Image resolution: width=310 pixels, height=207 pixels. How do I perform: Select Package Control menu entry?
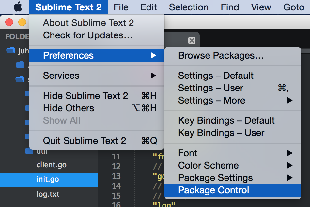tap(213, 190)
